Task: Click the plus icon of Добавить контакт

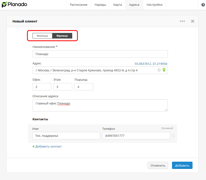Action: tap(33, 146)
